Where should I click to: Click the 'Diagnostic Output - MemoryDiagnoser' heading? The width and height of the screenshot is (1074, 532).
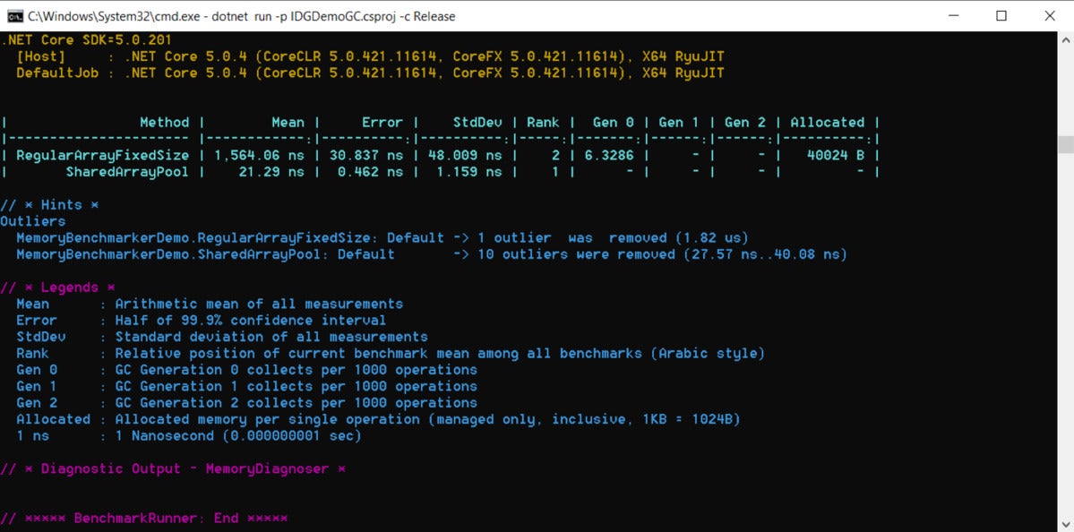pyautogui.click(x=173, y=469)
